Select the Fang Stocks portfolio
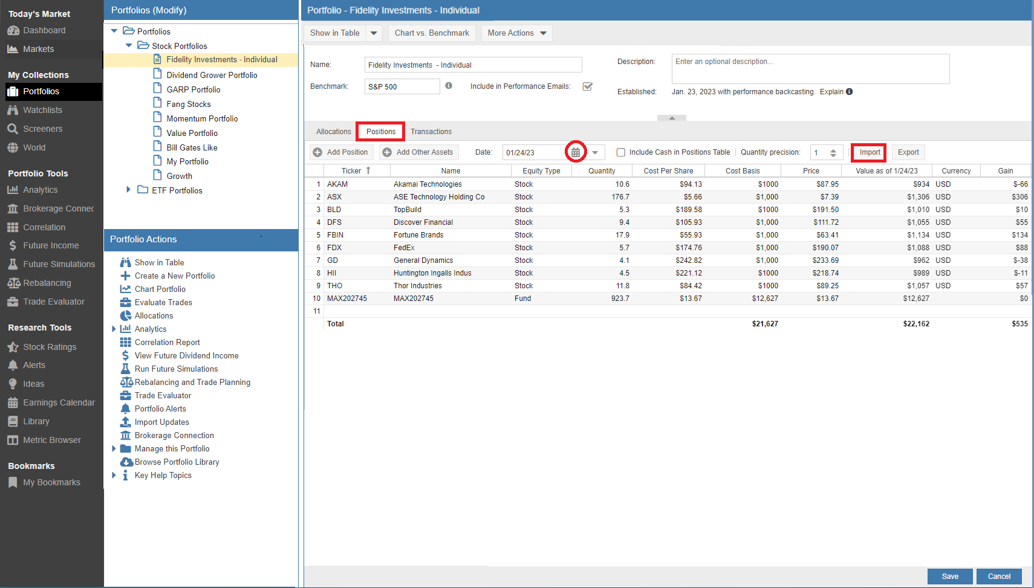Image resolution: width=1034 pixels, height=588 pixels. tap(189, 105)
